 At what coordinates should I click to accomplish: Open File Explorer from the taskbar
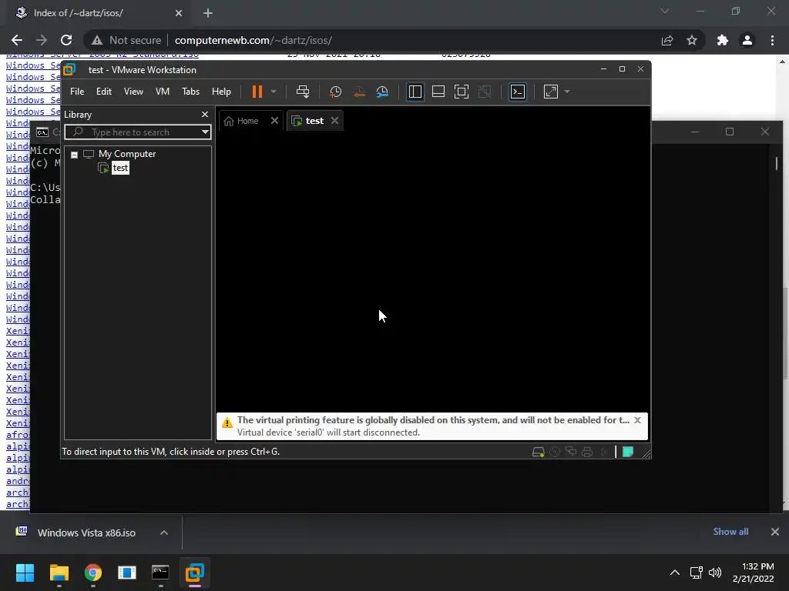click(x=59, y=573)
